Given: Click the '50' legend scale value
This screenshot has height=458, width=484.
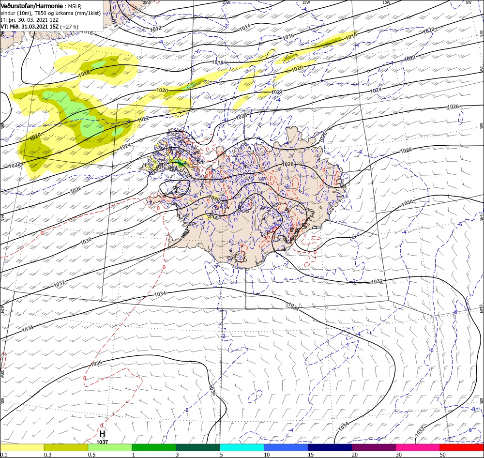Looking at the screenshot, I should (x=443, y=455).
